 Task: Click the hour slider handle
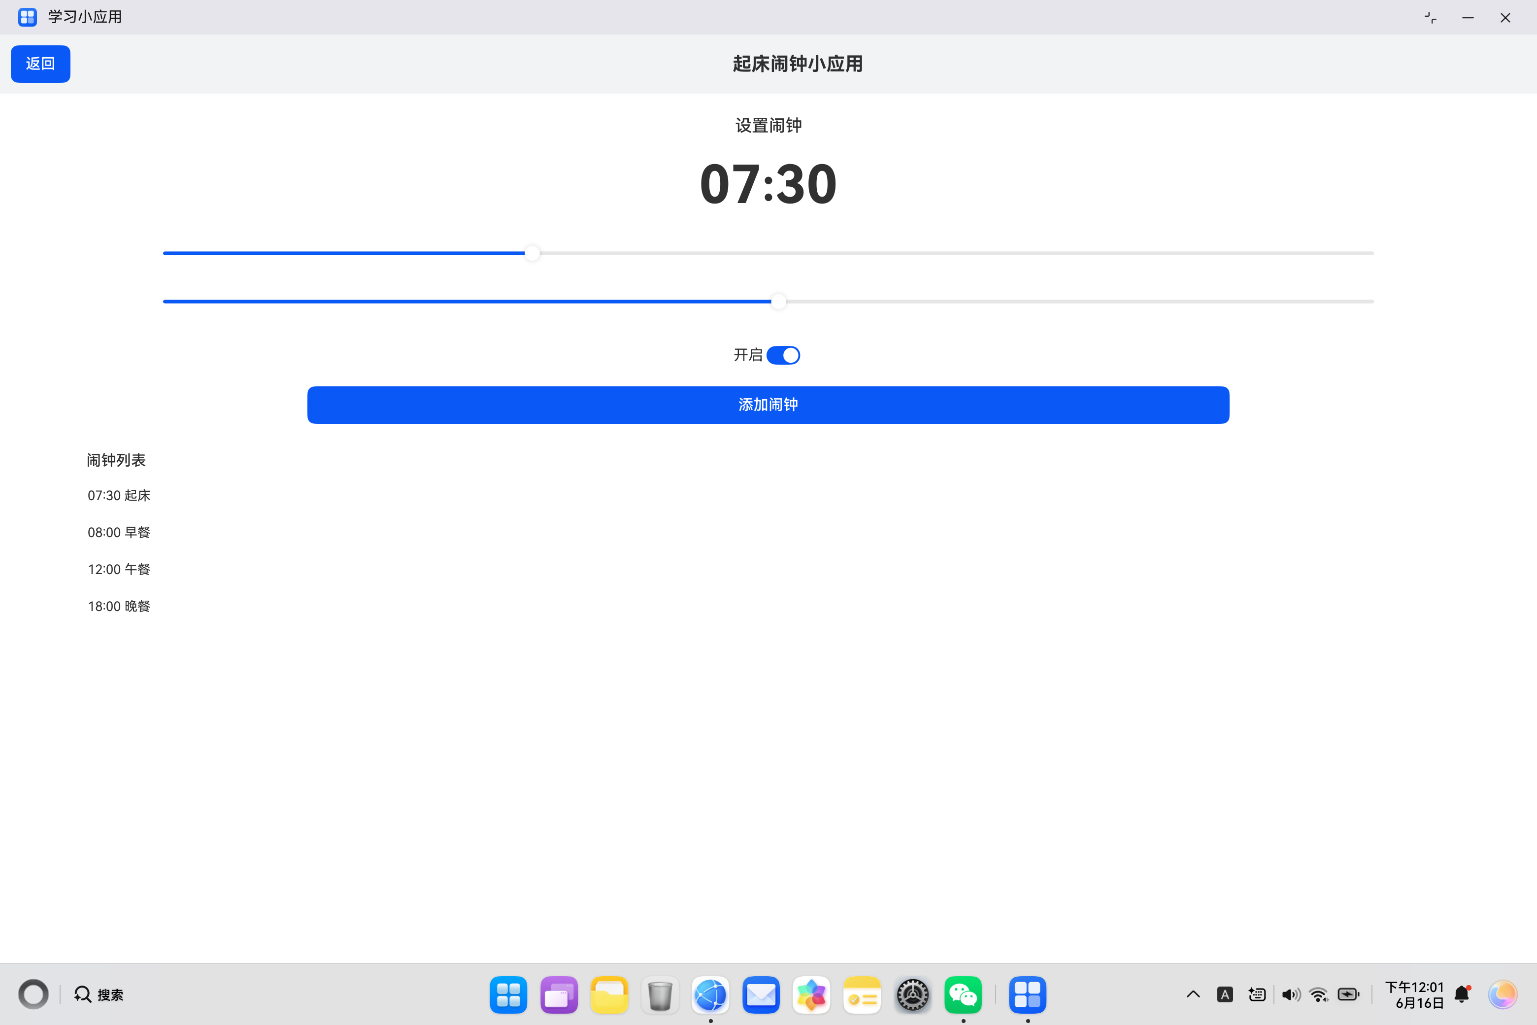[533, 253]
